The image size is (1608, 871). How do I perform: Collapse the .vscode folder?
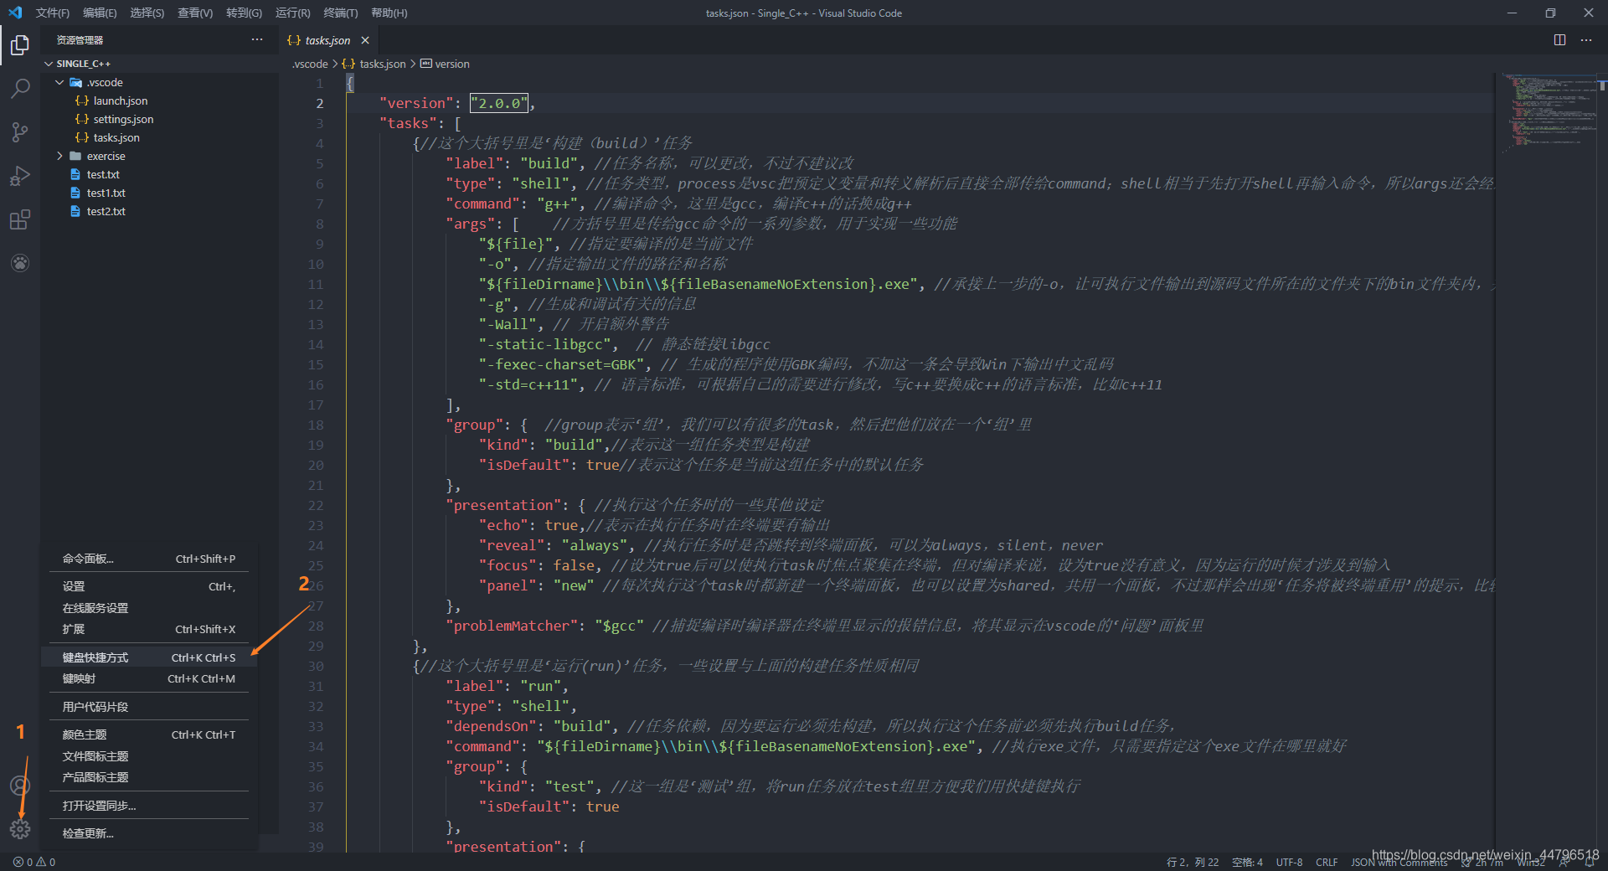105,82
